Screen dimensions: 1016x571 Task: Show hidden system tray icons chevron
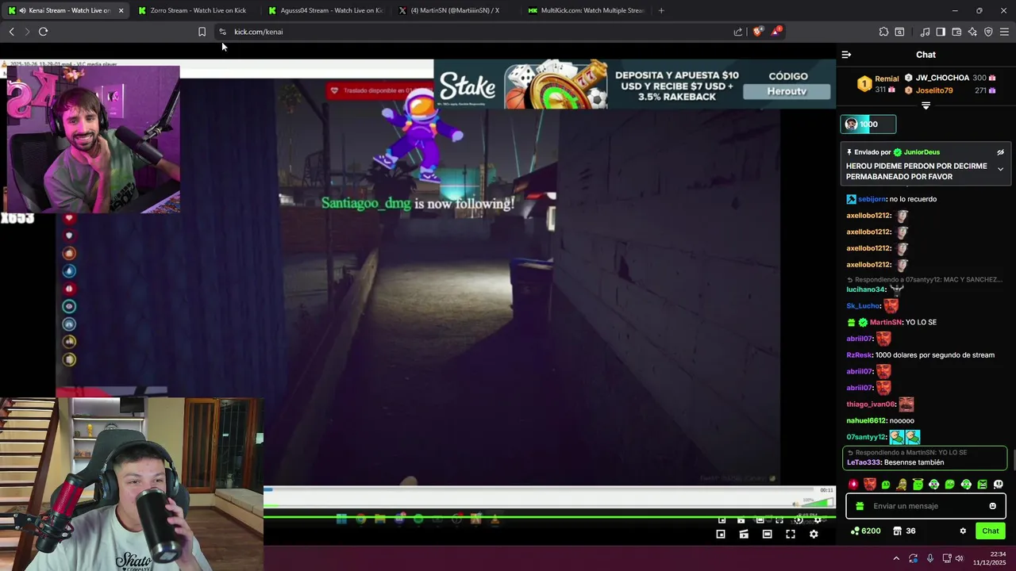click(x=896, y=559)
